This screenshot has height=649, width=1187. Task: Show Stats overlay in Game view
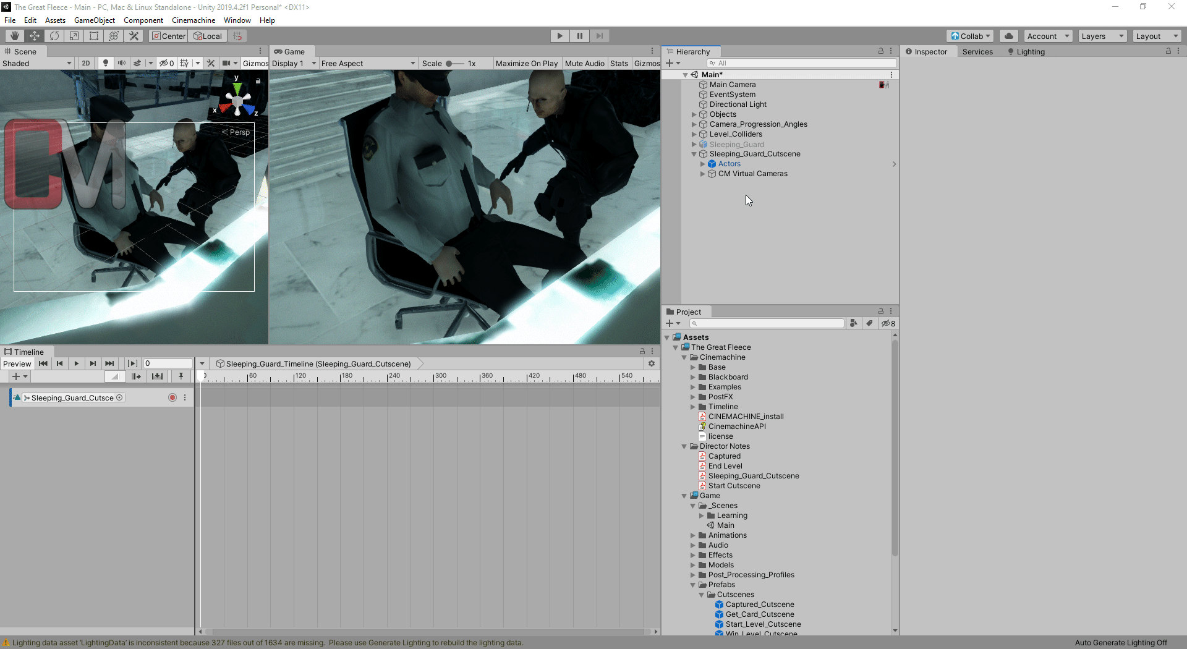click(619, 63)
